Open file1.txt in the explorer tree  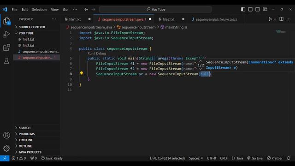tap(37, 39)
